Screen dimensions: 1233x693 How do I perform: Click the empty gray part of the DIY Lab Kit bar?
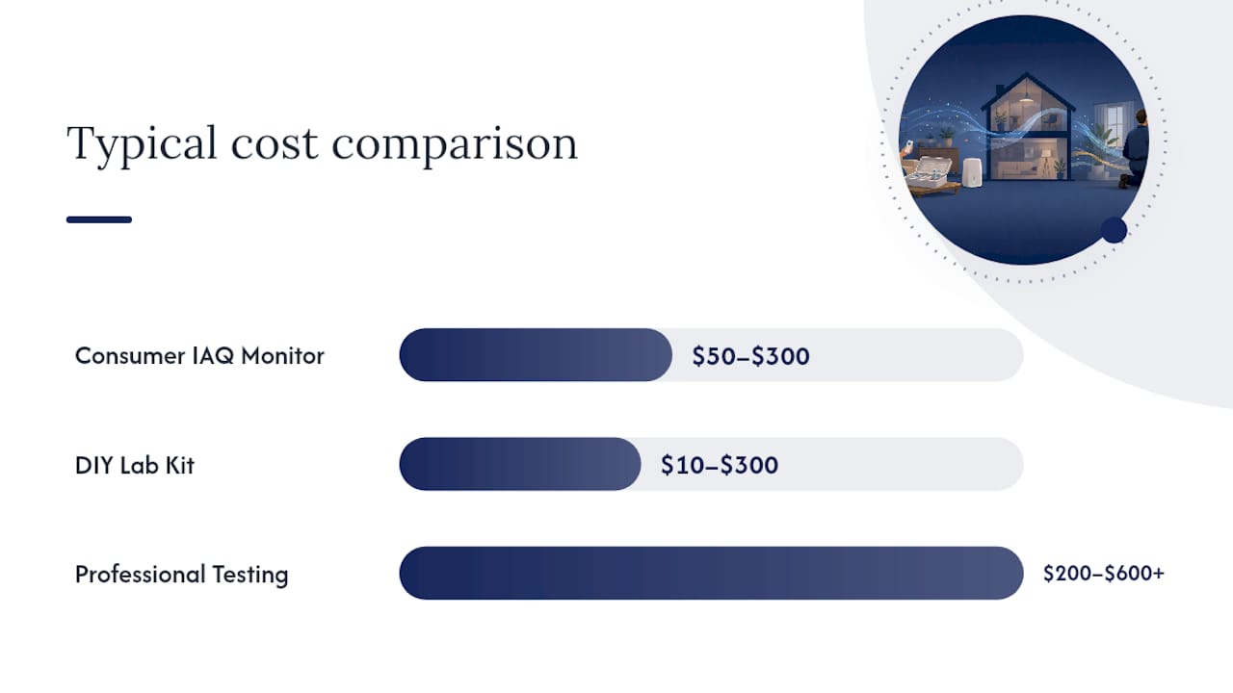[901, 464]
